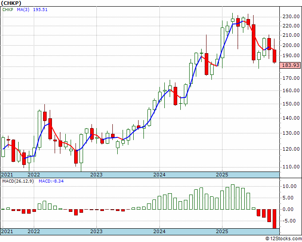
Task: Click the 195.51 moving average value
Action: tap(40, 10)
